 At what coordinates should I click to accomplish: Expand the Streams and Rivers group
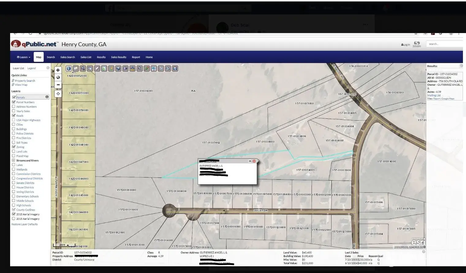pos(13,160)
